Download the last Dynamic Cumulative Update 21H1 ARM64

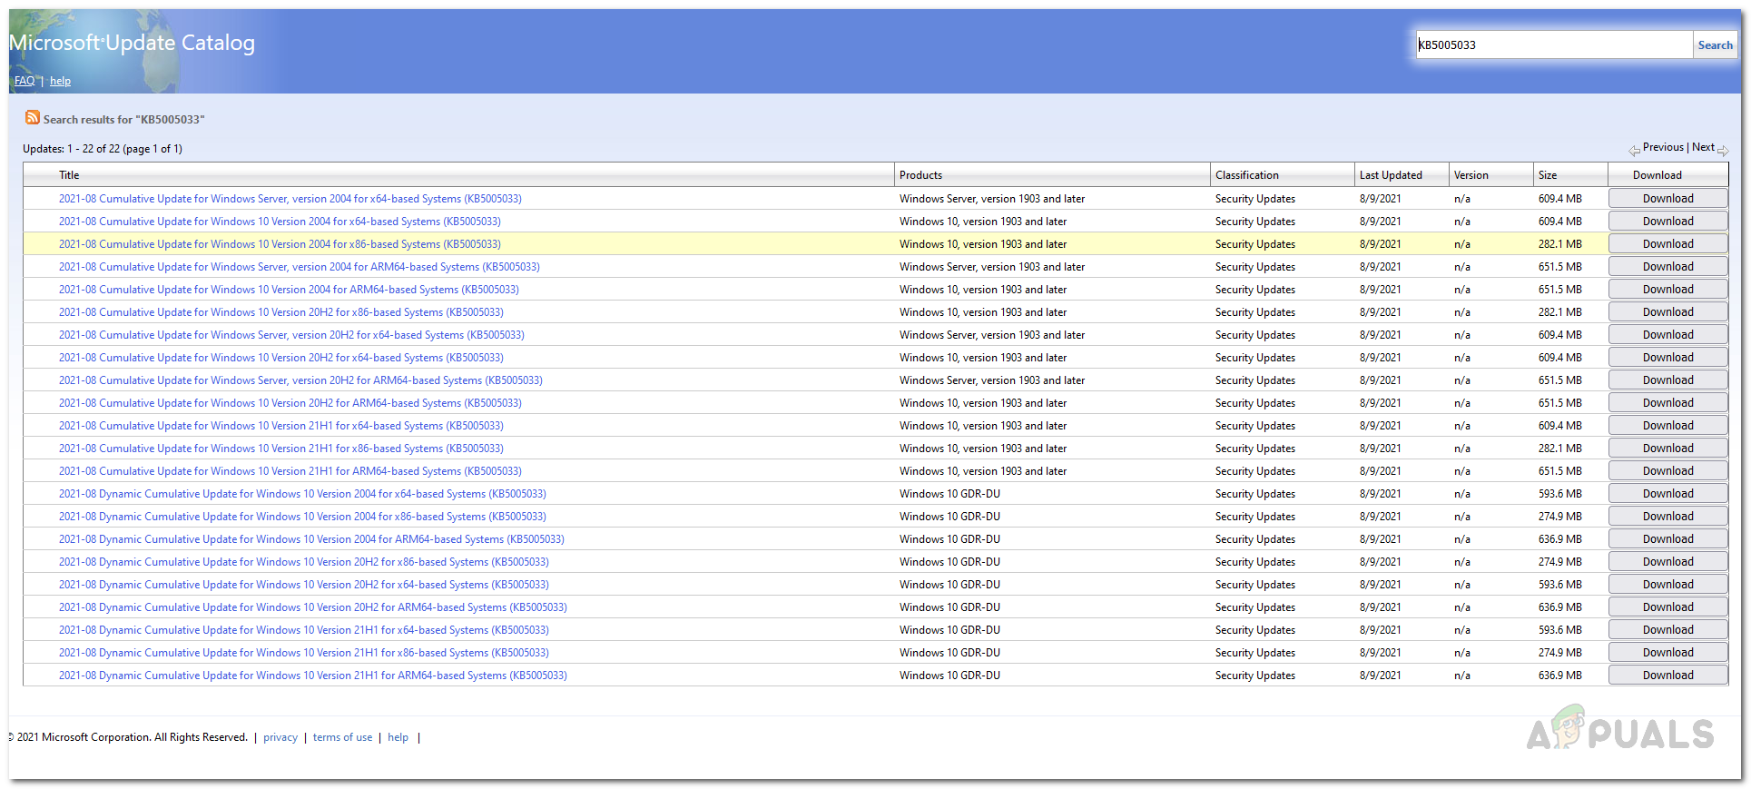pyautogui.click(x=1667, y=676)
